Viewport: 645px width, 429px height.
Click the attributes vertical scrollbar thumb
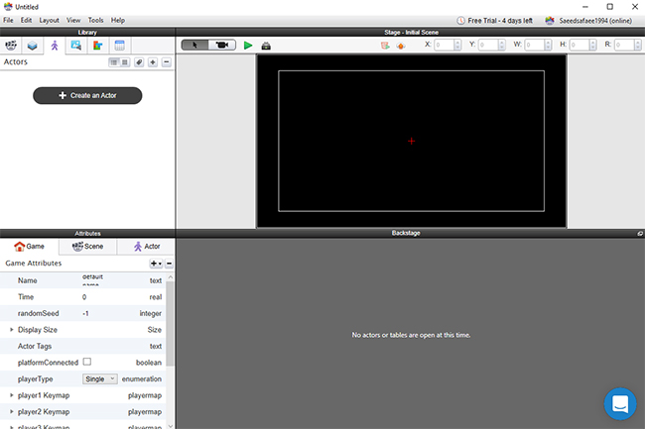click(170, 324)
